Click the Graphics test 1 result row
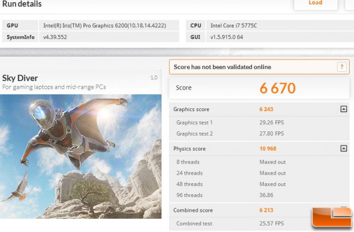Screen dimensions: 354x232 tap(259, 123)
